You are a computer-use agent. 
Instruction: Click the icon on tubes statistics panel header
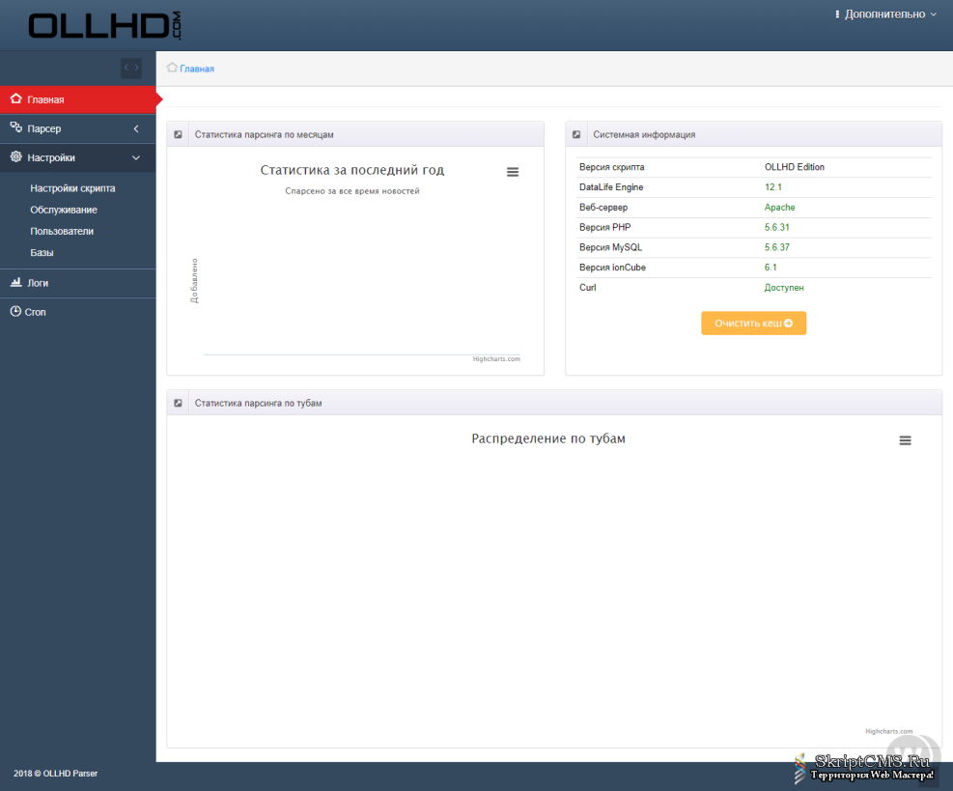(178, 403)
